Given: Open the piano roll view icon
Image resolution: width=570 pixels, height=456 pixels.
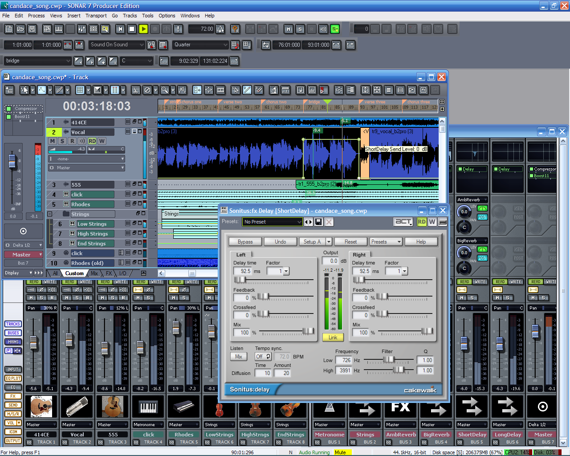Looking at the screenshot, I should 59,29.
